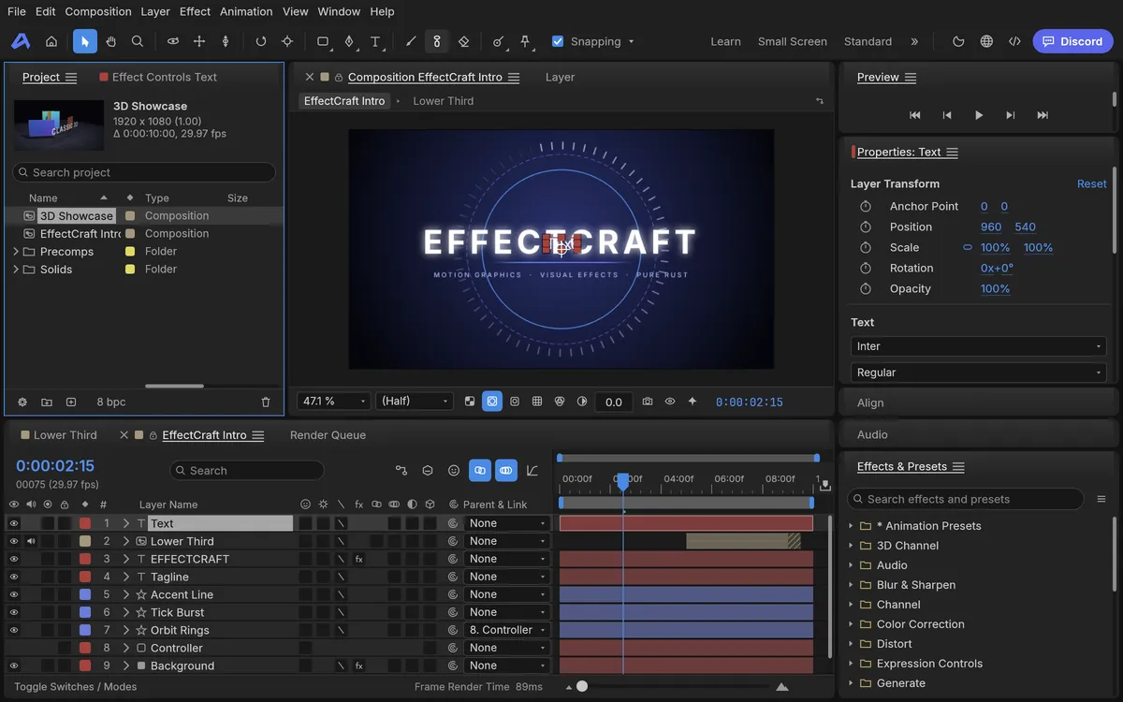
Task: Open the Inter font family dropdown
Action: click(x=978, y=346)
